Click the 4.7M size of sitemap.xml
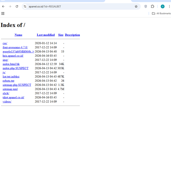This screenshot has height=174, width=171. [61, 89]
